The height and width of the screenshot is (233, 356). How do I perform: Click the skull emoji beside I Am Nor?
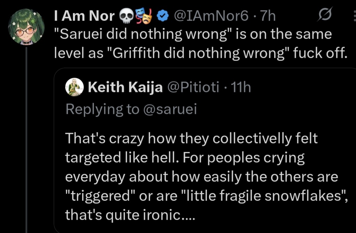click(126, 16)
